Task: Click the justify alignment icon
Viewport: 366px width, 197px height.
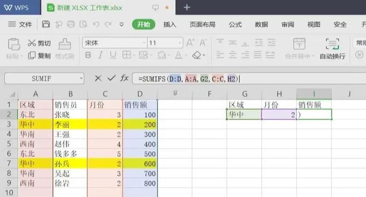Action: coord(257,55)
